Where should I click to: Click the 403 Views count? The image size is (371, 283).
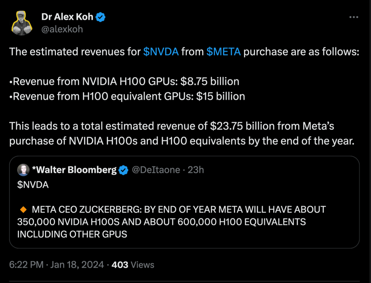click(x=133, y=265)
